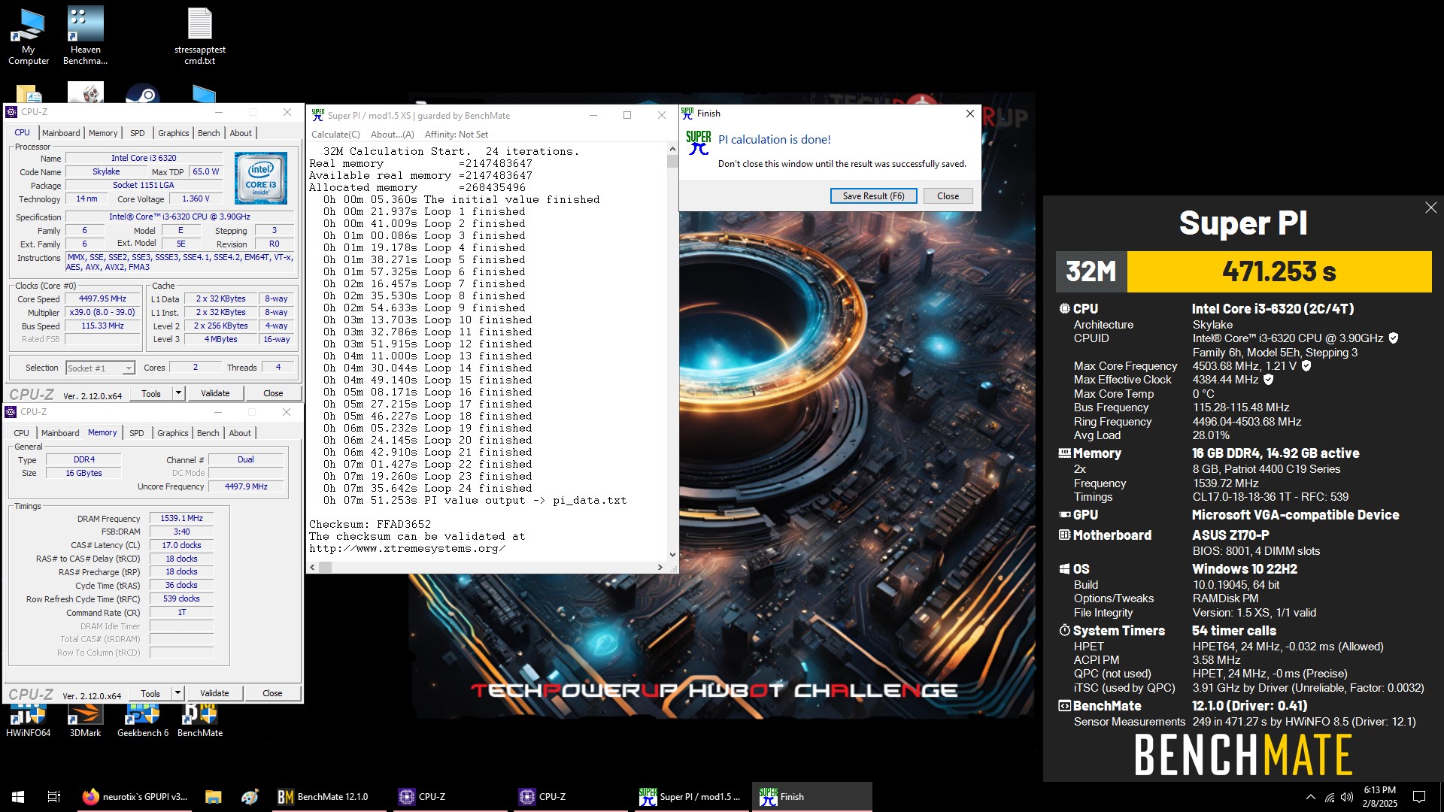Image resolution: width=1444 pixels, height=812 pixels.
Task: Click DRAM Frequency value 1539.1 MHz
Action: (182, 518)
